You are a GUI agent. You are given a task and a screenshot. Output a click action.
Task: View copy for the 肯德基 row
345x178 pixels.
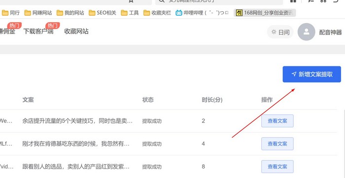(277, 144)
